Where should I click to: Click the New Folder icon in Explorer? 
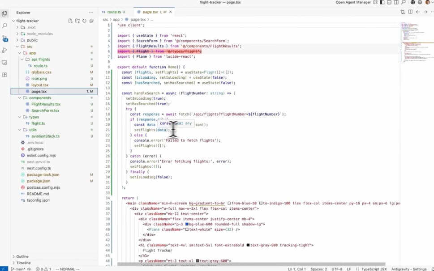[x=77, y=21]
